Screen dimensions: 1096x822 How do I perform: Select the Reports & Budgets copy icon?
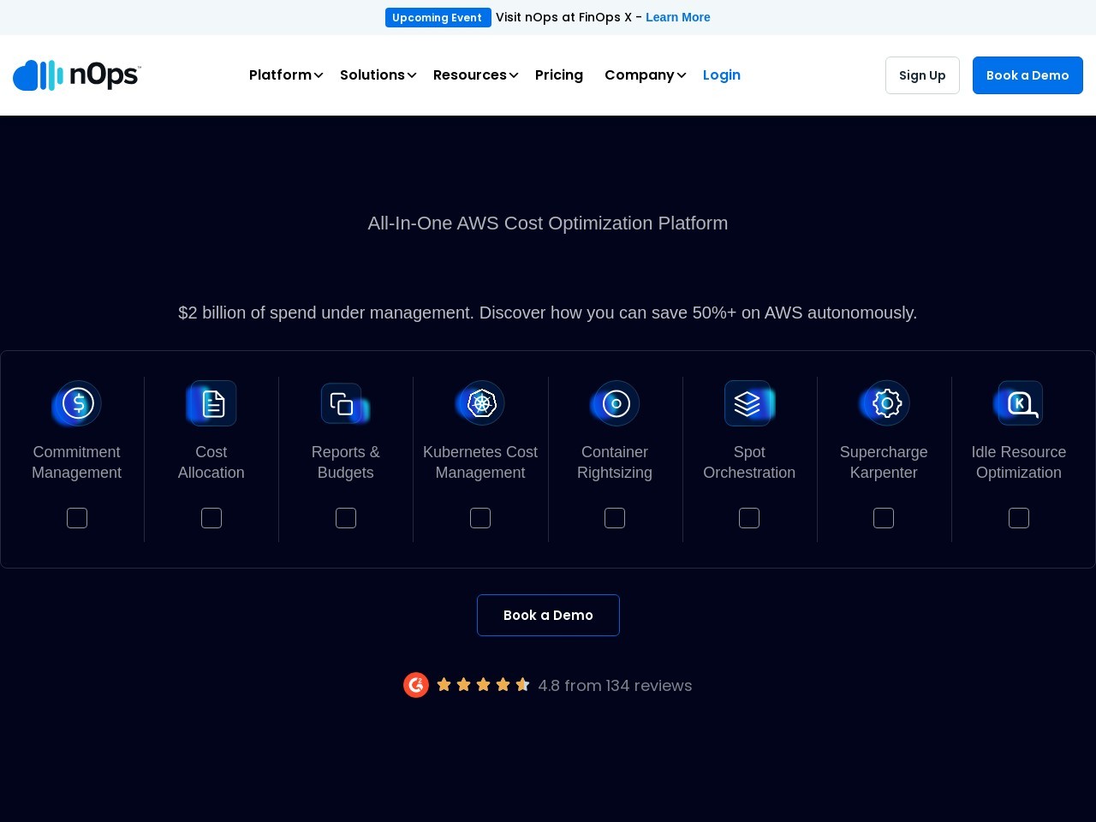346,403
